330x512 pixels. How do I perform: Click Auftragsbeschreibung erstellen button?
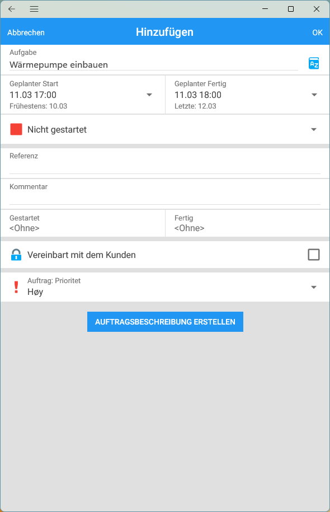pos(165,322)
